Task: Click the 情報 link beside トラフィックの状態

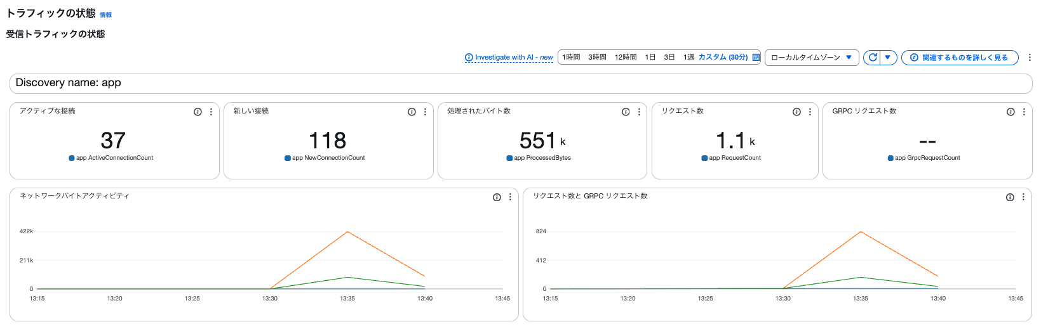Action: pos(105,15)
